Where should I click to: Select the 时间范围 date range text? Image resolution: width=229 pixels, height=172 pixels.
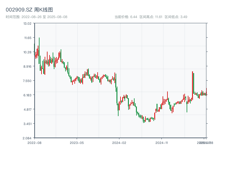click(x=36, y=17)
